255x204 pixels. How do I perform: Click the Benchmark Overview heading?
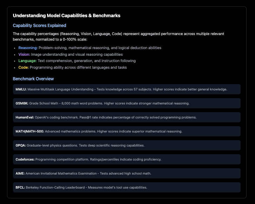33,79
